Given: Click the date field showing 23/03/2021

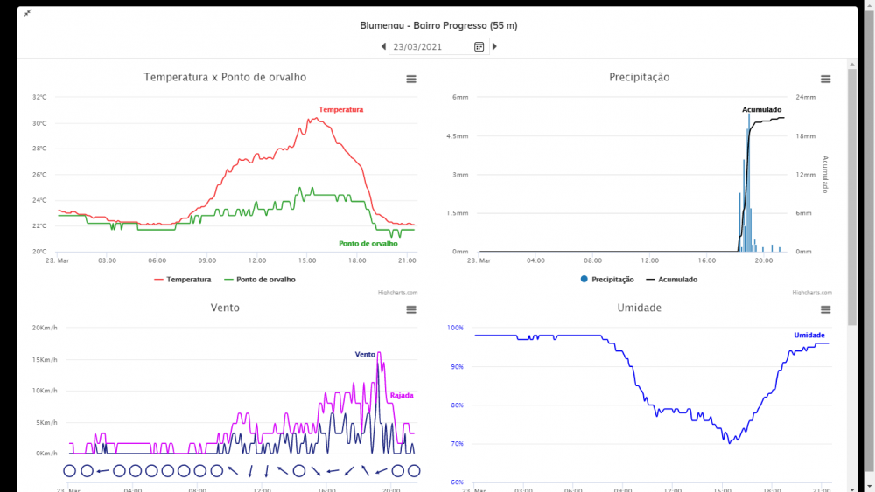Looking at the screenshot, I should pyautogui.click(x=429, y=46).
